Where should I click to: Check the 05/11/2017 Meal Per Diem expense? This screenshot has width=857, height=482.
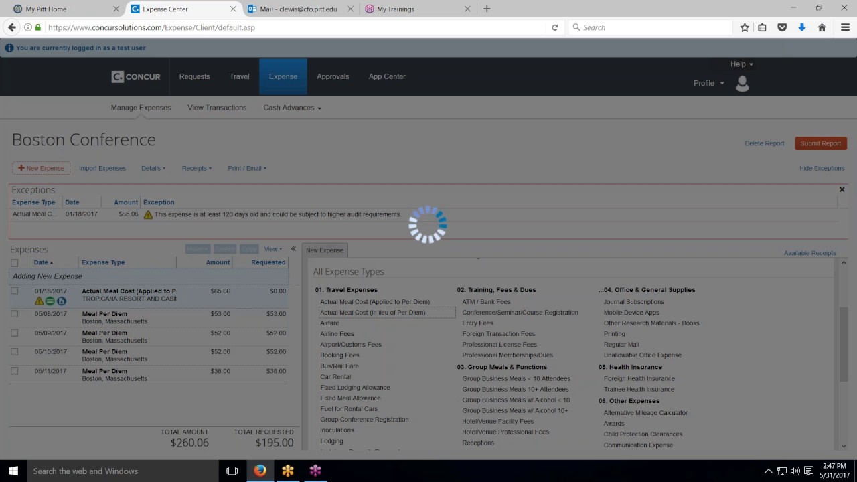pos(15,370)
